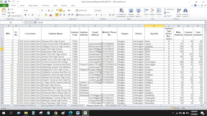This screenshot has width=207, height=116.
Task: Open Microsoft Word from the taskbar
Action: tap(78, 113)
